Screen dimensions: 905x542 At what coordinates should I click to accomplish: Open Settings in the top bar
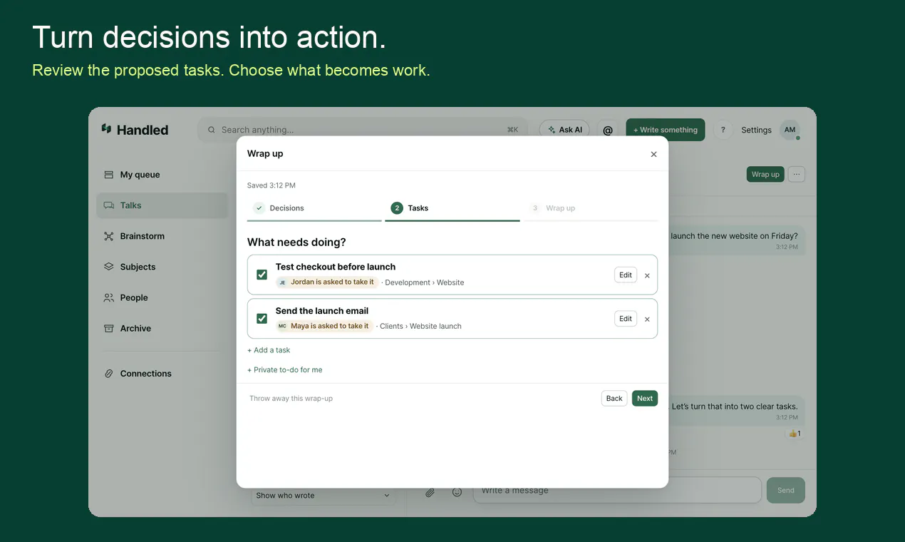(756, 130)
